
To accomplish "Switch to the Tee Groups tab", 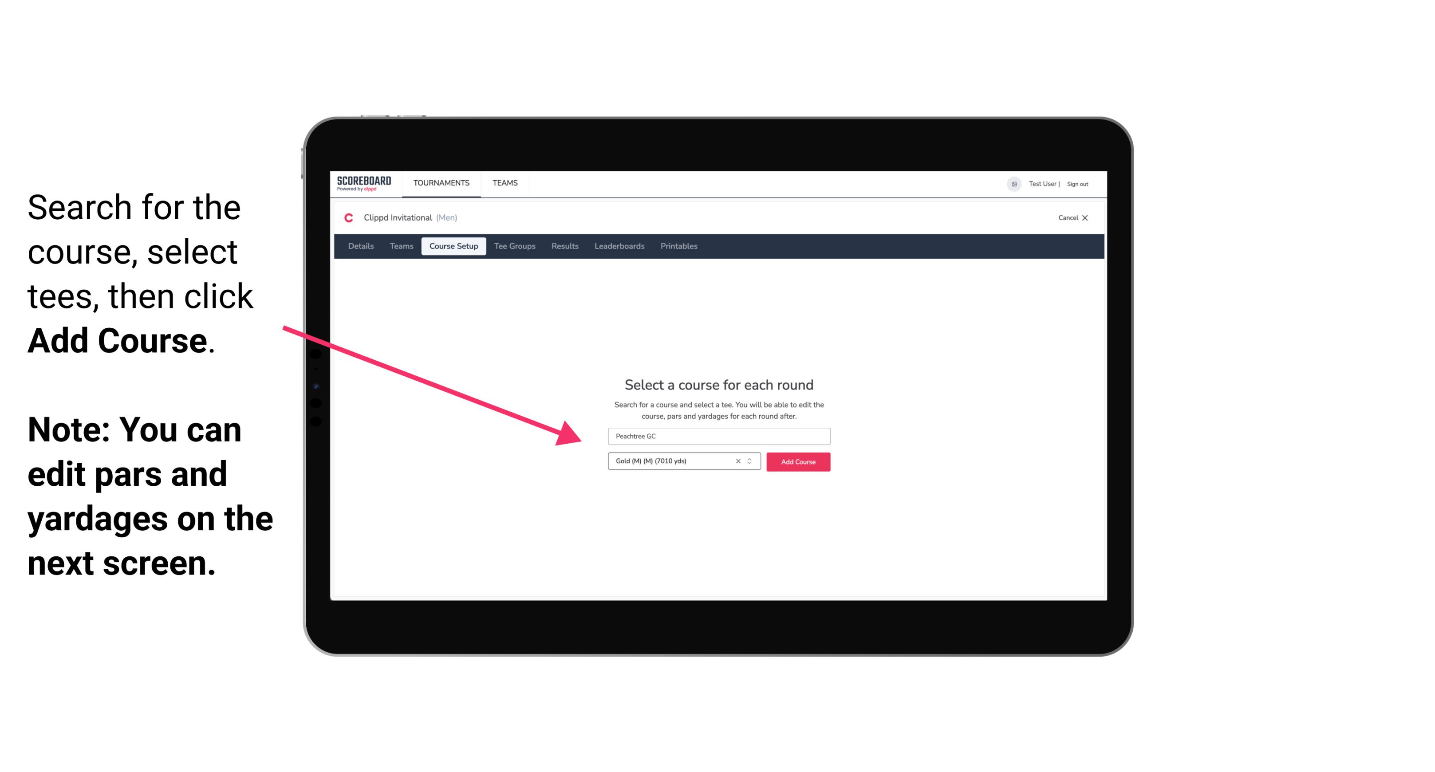I will (513, 246).
